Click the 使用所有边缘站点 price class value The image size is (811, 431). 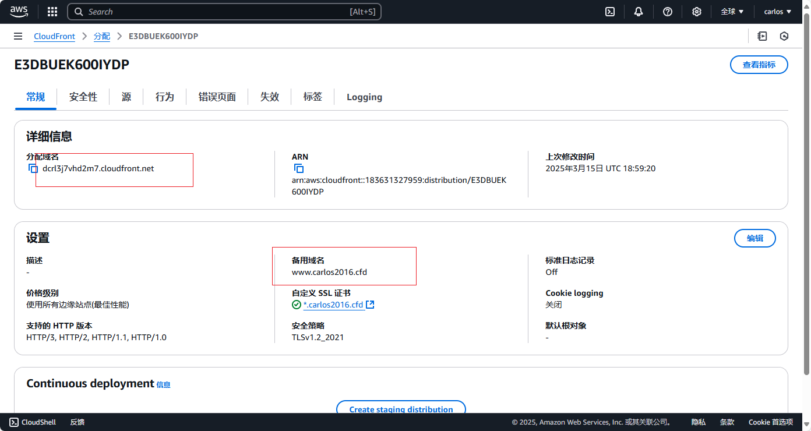[77, 305]
